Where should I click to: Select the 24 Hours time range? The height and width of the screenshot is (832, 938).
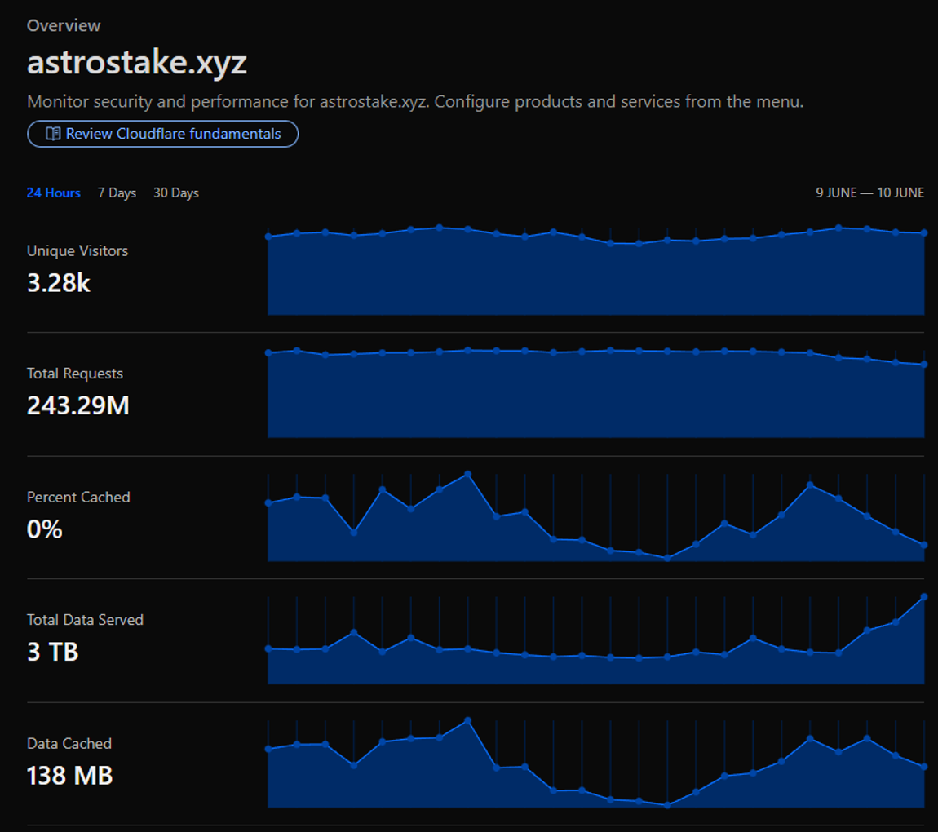tap(53, 193)
